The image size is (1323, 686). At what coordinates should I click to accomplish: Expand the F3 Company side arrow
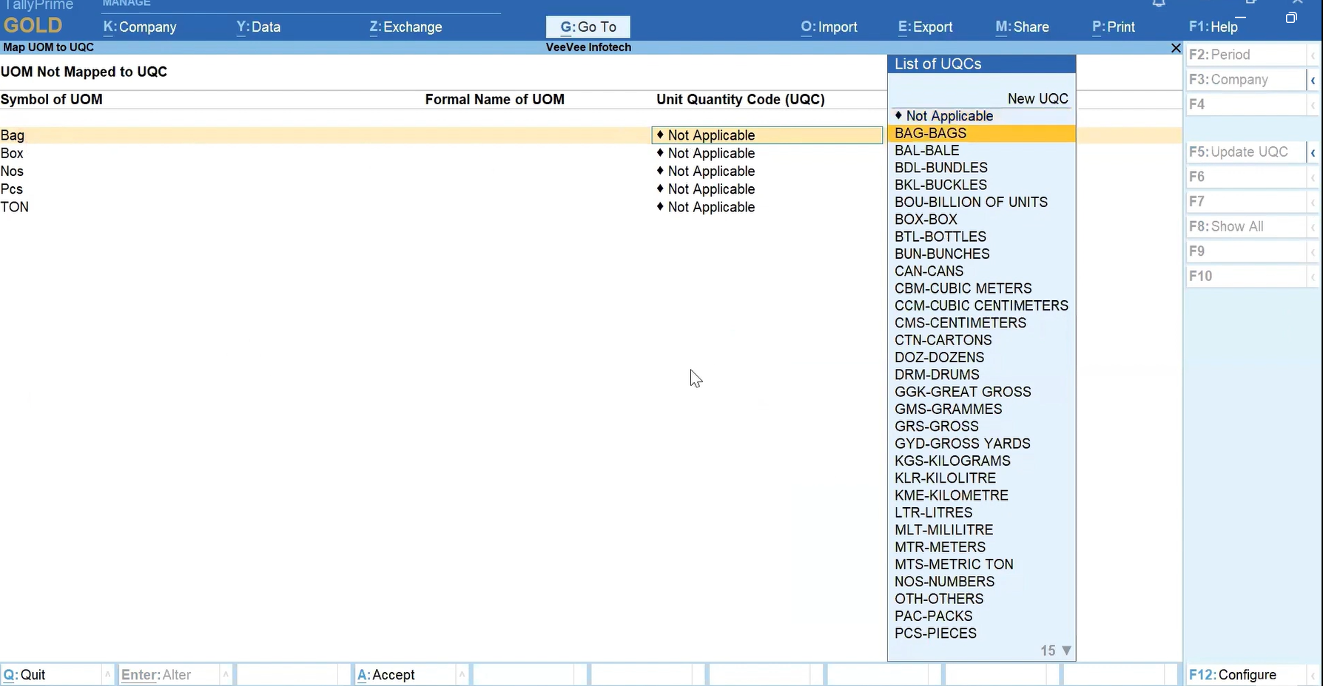pyautogui.click(x=1313, y=80)
